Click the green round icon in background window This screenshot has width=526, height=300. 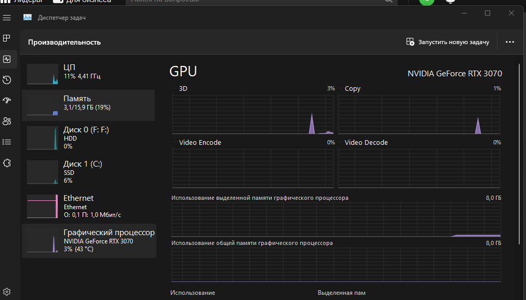[427, 2]
